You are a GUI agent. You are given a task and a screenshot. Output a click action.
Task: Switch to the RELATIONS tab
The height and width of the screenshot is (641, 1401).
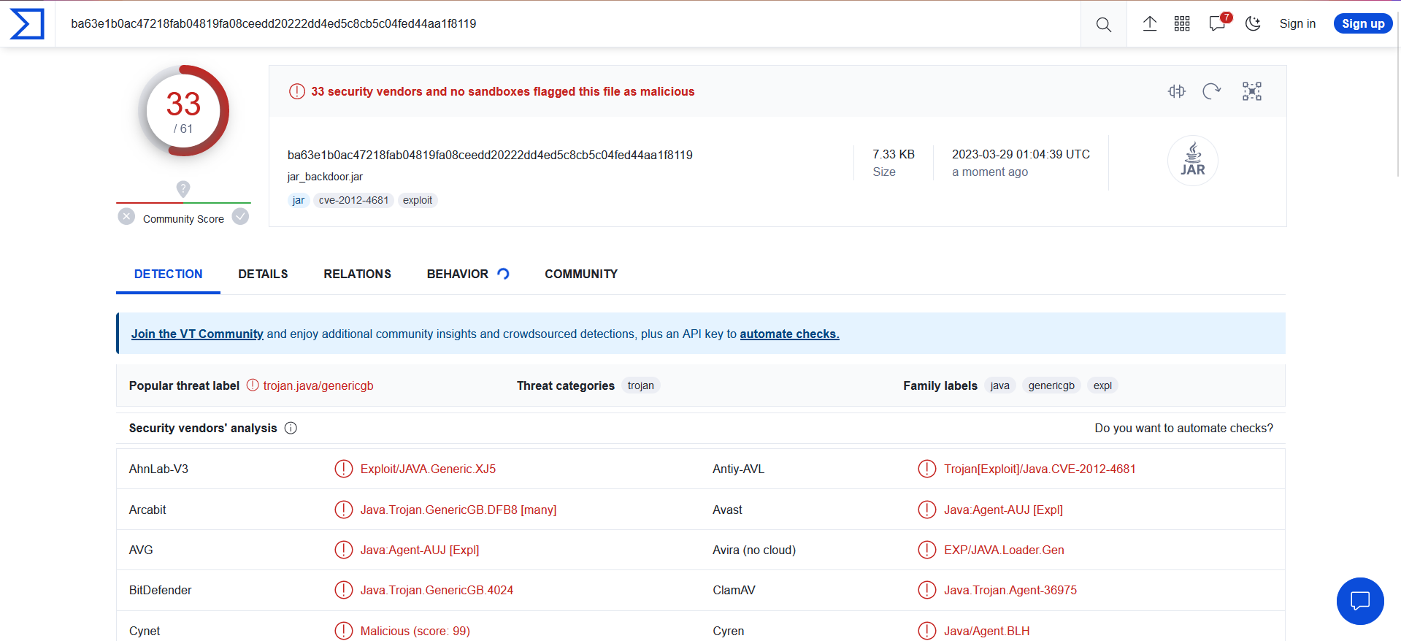[x=357, y=275]
